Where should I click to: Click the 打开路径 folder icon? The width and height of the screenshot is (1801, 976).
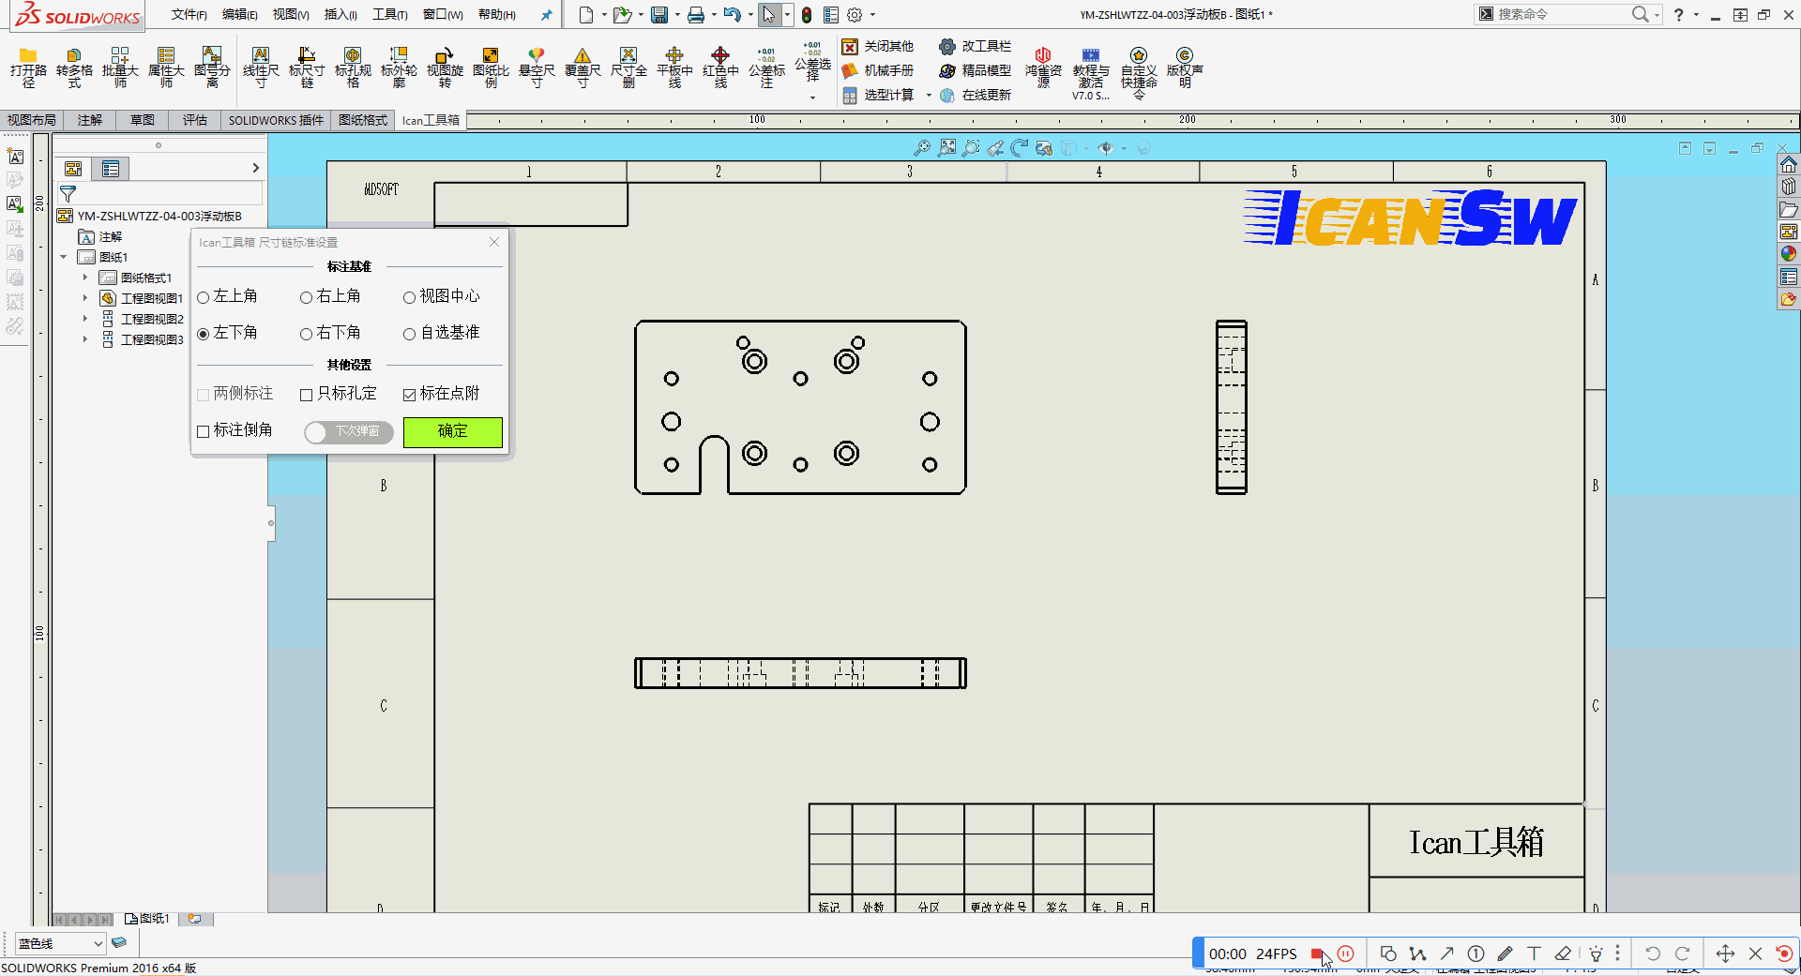tap(28, 56)
